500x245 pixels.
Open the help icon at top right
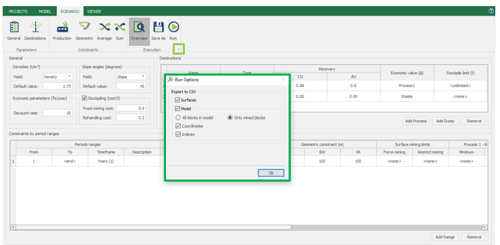491,11
